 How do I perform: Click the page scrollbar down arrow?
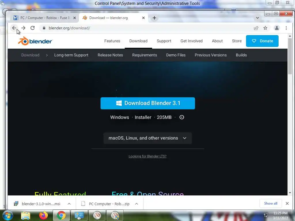[290, 193]
